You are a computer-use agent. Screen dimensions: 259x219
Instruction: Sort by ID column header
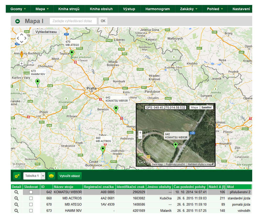(x=46, y=187)
